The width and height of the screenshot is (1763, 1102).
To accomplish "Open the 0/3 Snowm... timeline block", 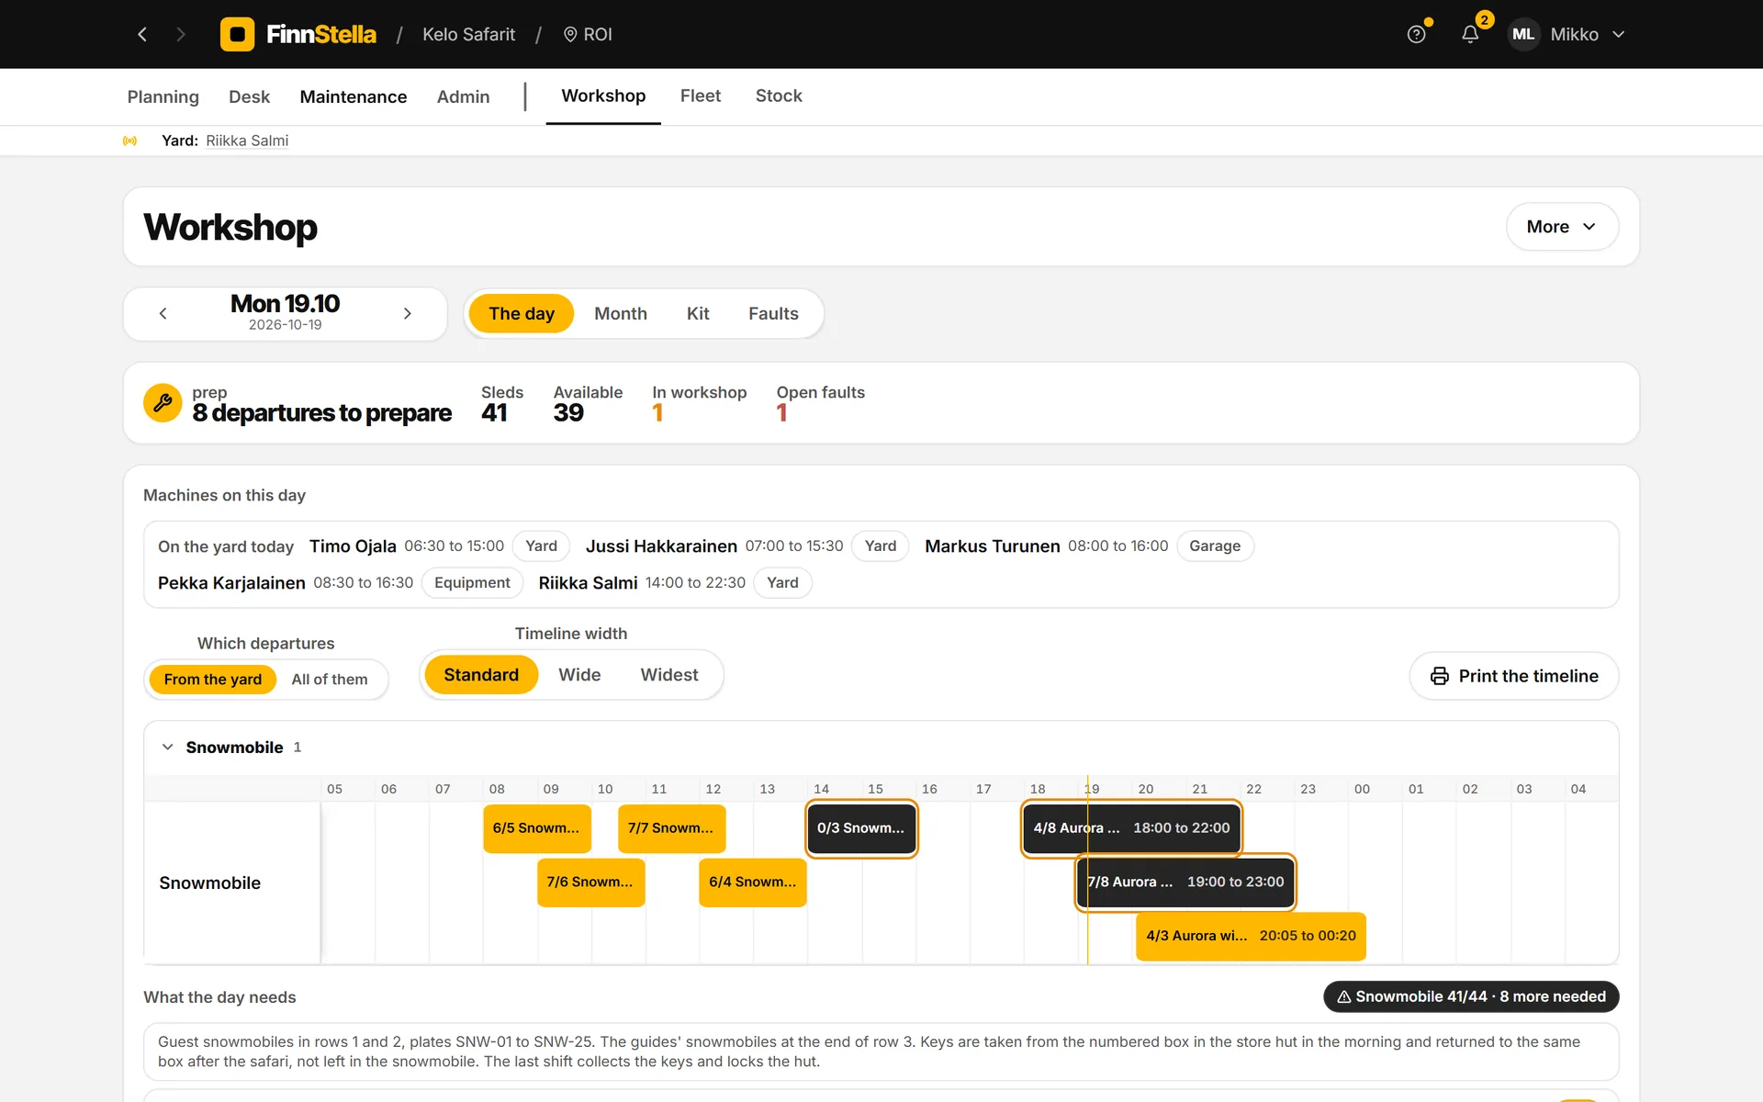I will [x=861, y=828].
